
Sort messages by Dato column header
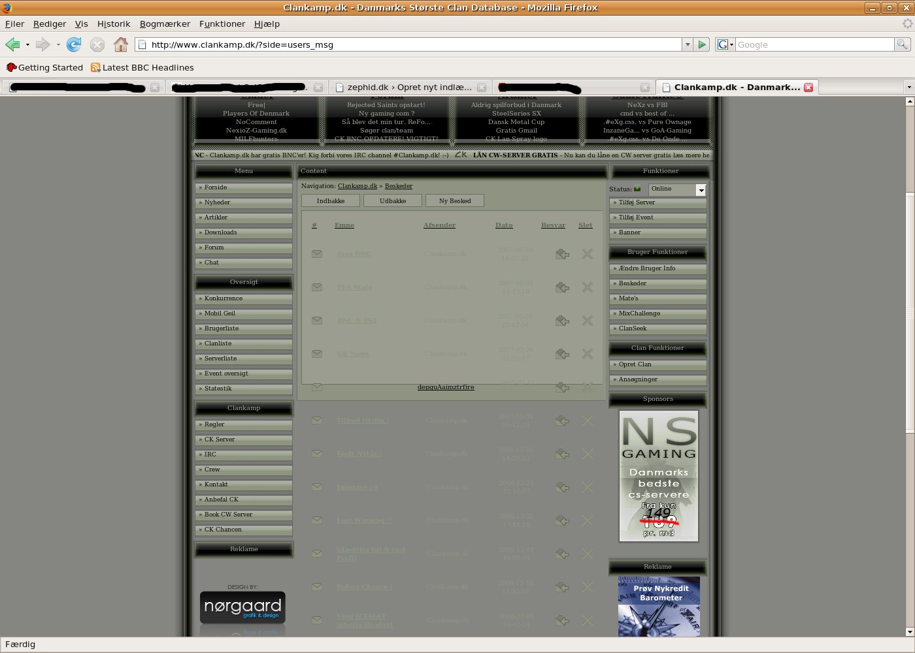[504, 225]
